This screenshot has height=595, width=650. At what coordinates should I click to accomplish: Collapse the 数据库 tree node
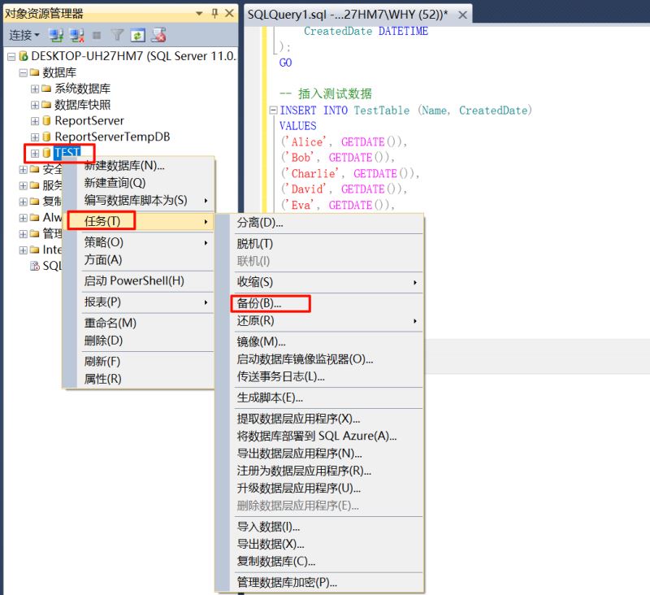[x=23, y=72]
